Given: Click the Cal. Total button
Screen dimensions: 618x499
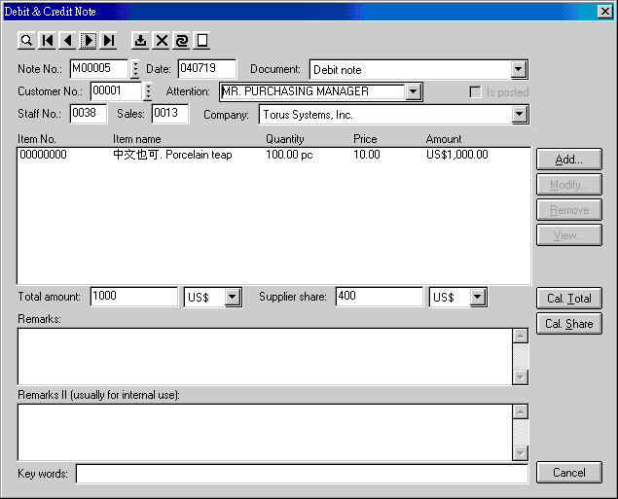Looking at the screenshot, I should (x=568, y=299).
